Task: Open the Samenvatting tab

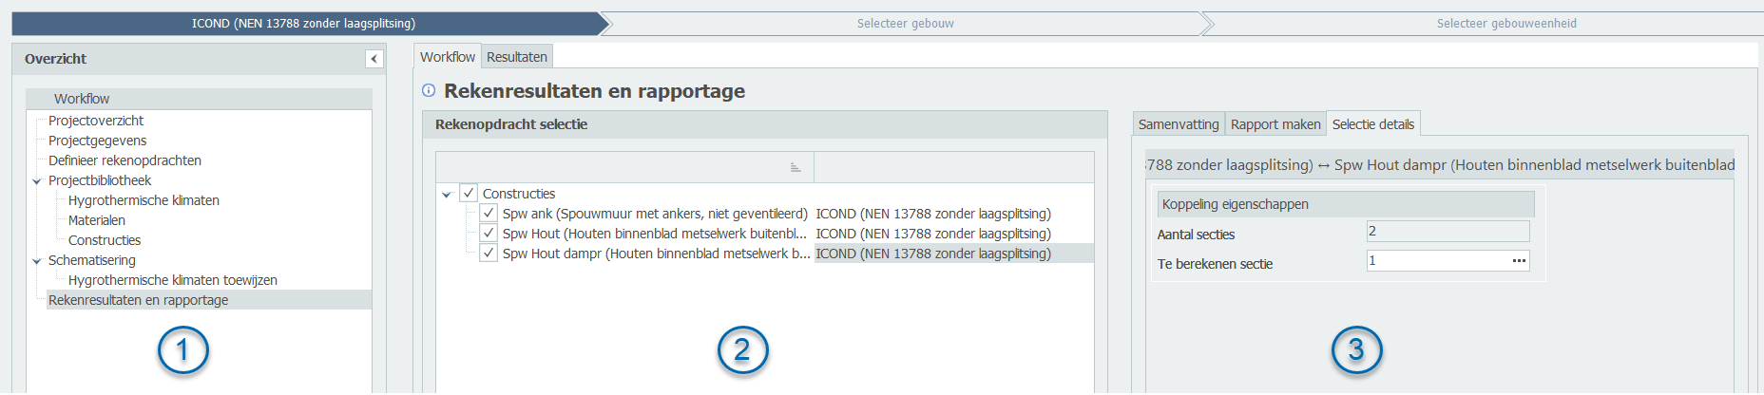Action: [1178, 124]
